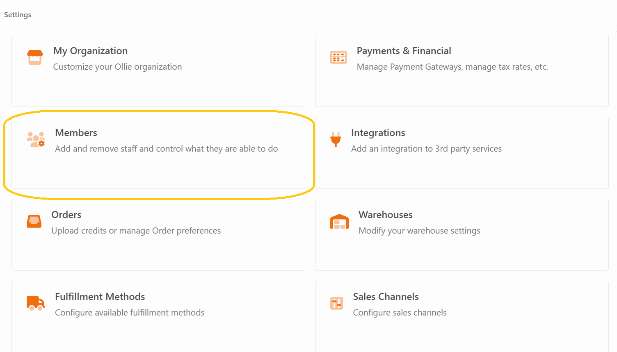
Task: Click the Integrations plug icon
Action: (x=336, y=139)
